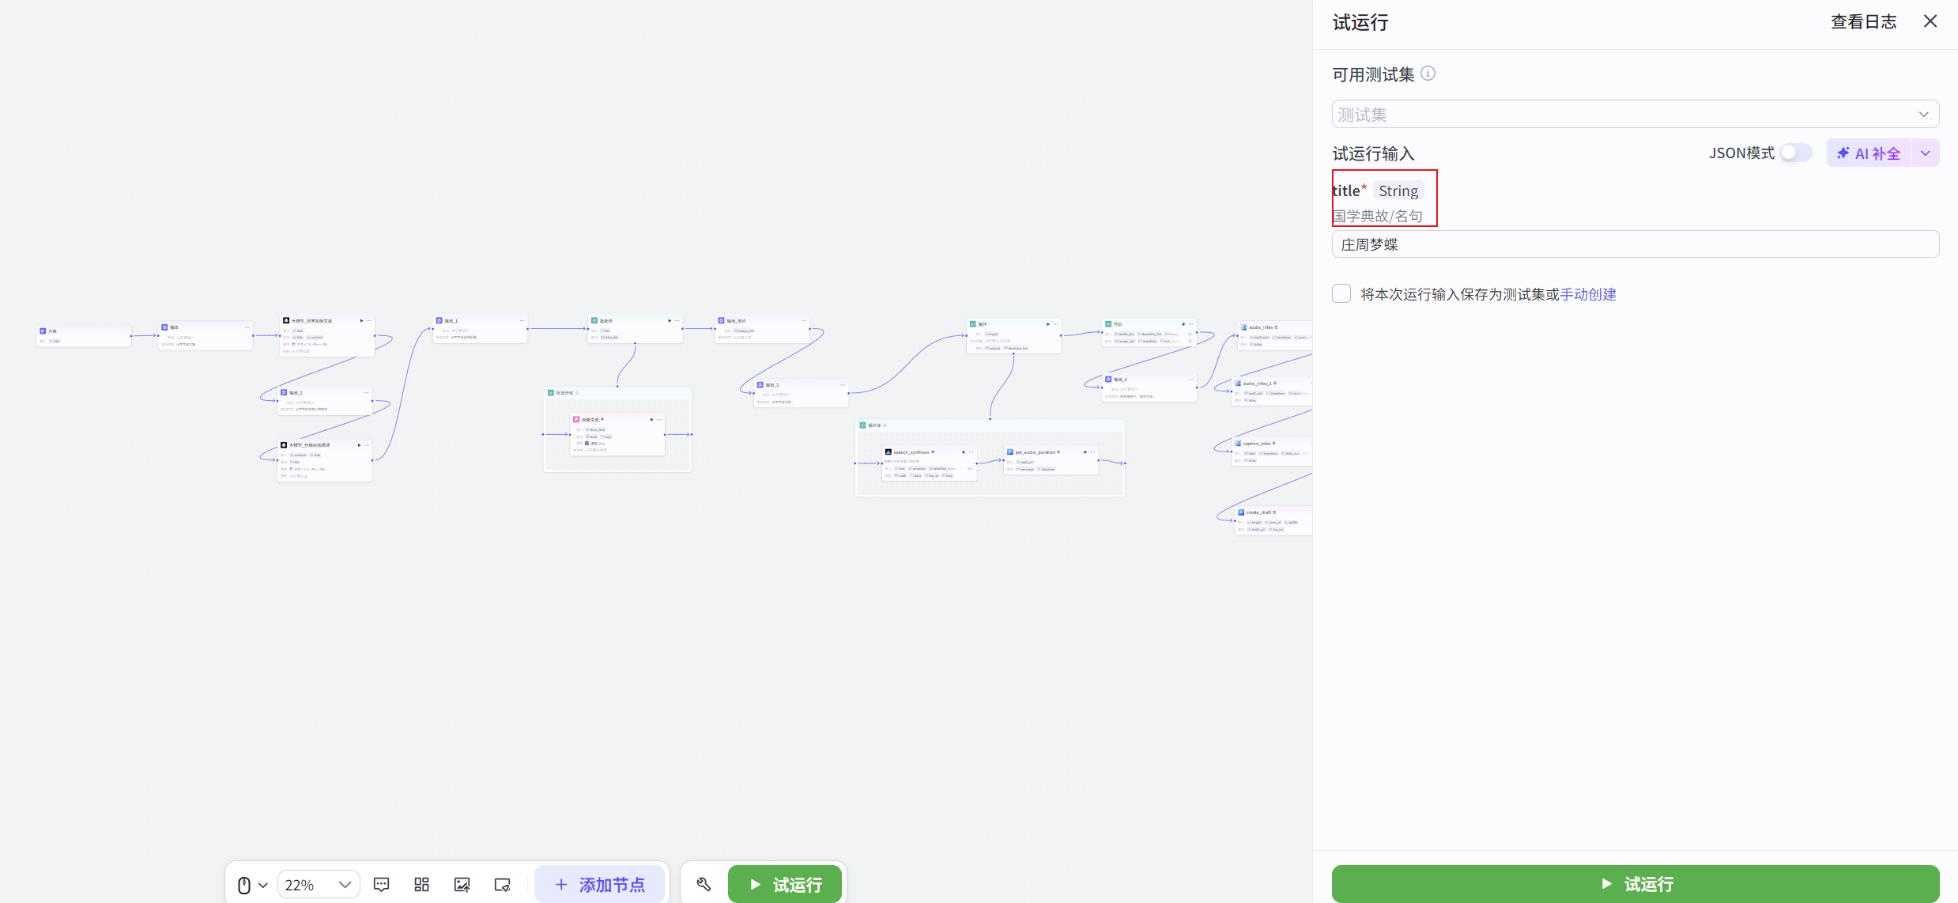Open 查看日志 at the panel top
1958x903 pixels.
(1863, 21)
